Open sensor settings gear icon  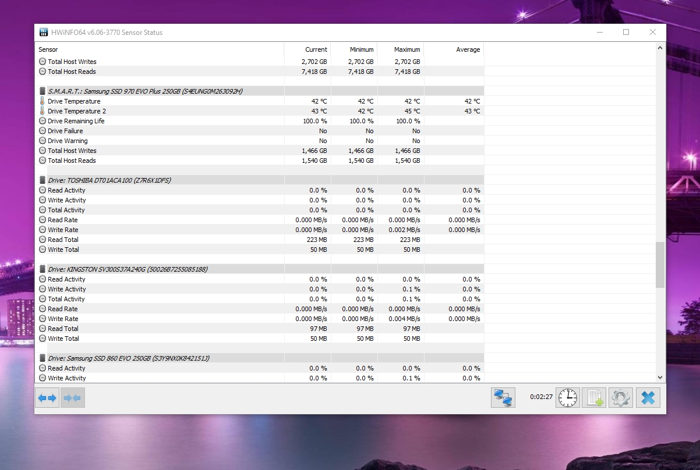[x=621, y=397]
